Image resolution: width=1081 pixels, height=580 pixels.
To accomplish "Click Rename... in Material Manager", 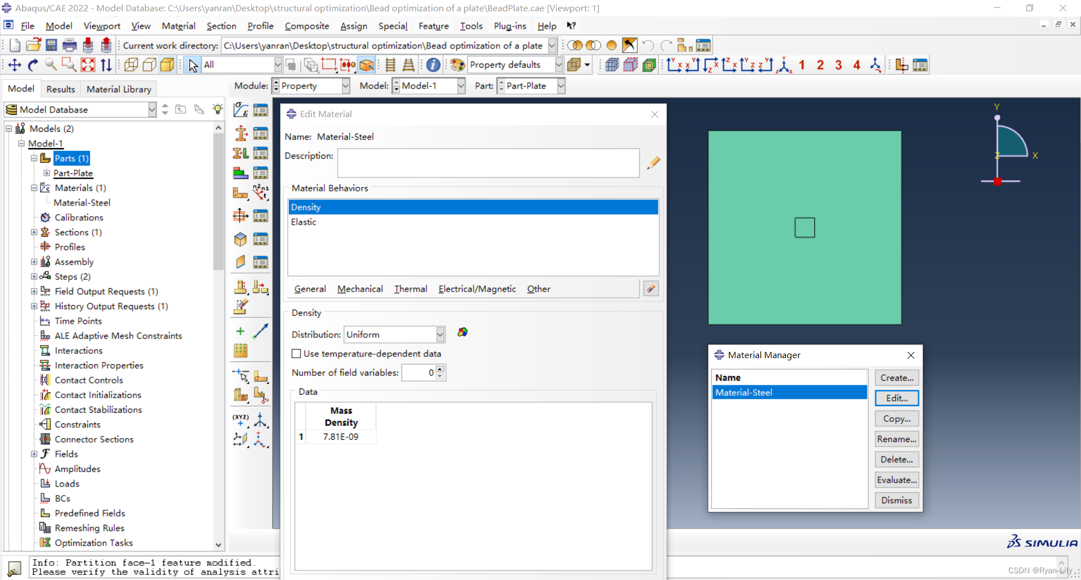I will [x=897, y=439].
